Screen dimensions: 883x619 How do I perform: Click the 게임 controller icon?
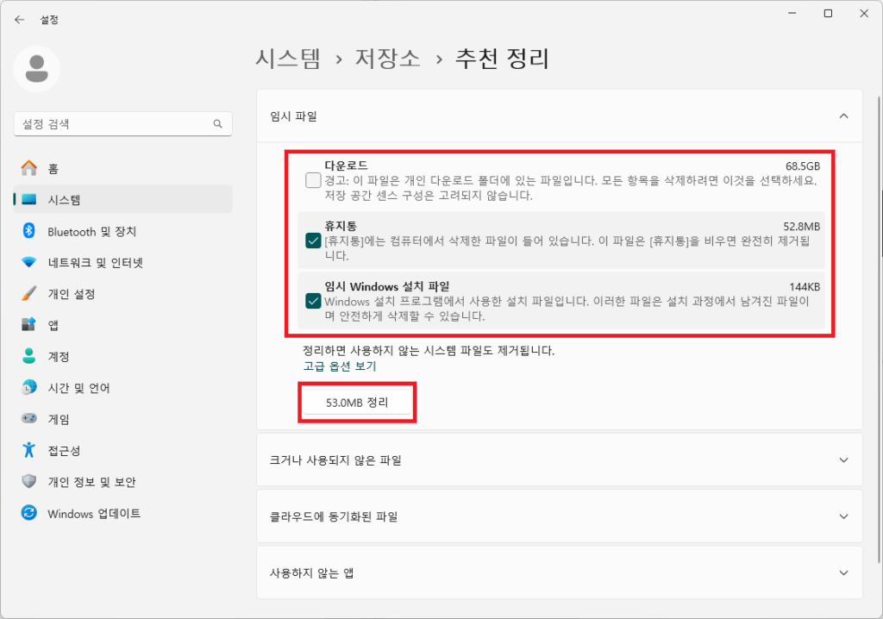[x=28, y=418]
